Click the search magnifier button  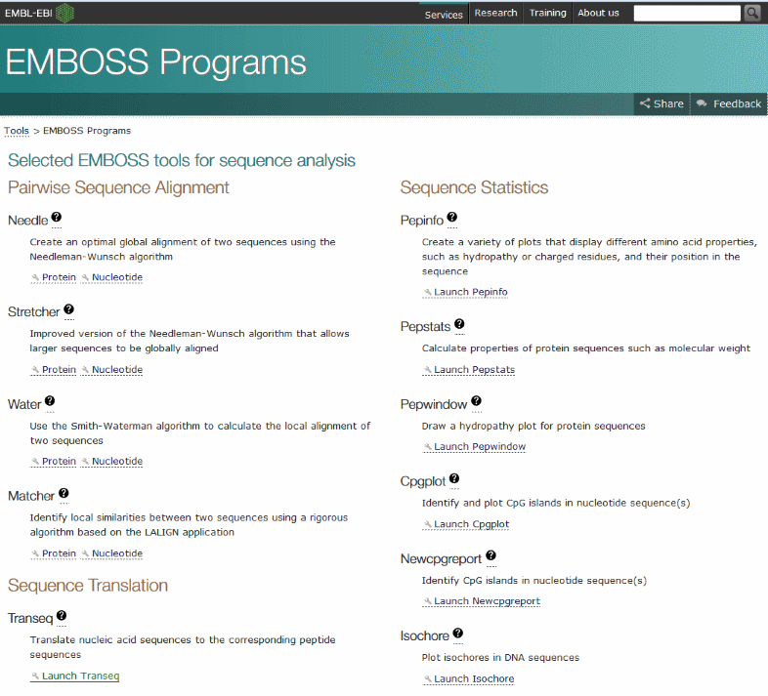[x=751, y=13]
